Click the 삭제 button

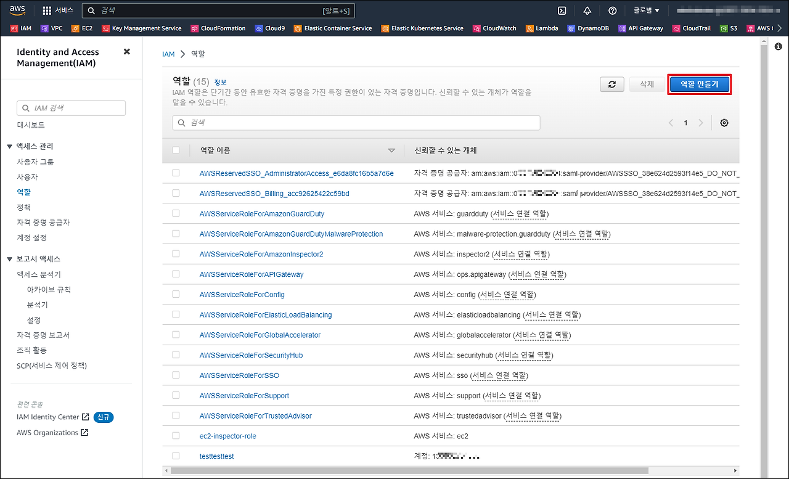tap(647, 84)
